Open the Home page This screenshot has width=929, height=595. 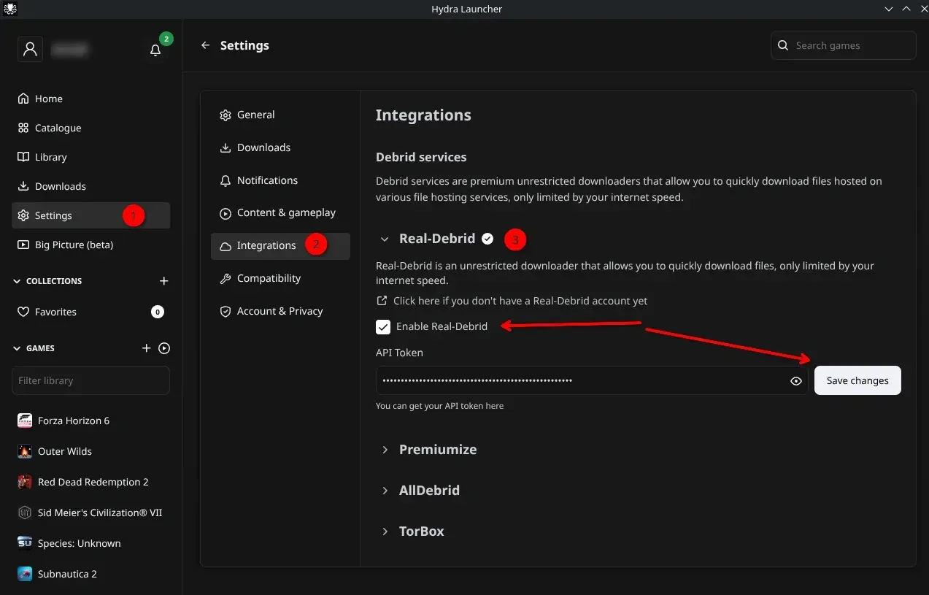click(90, 99)
